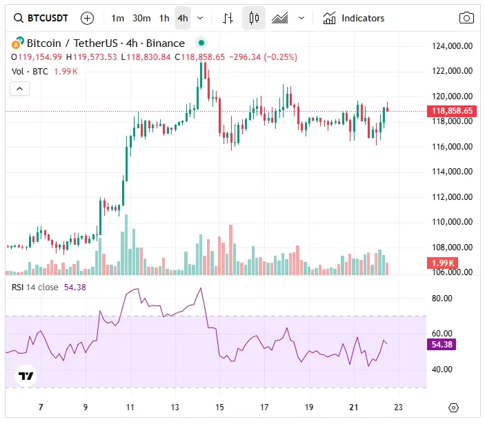Open the BTCUSDT symbol search
This screenshot has width=485, height=424.
coord(41,18)
